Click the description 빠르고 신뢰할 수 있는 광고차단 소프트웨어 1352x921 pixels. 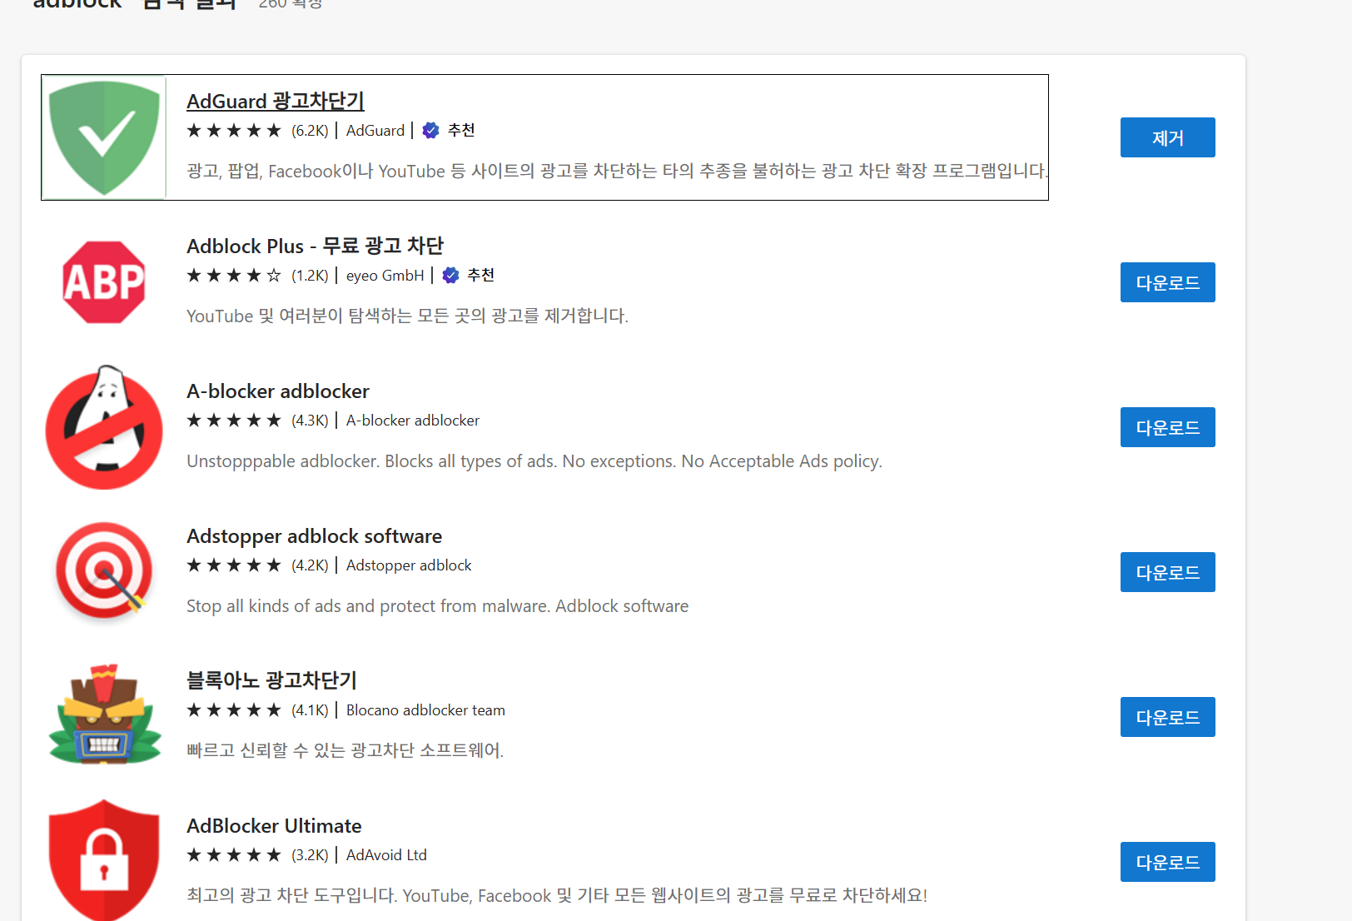click(x=345, y=751)
